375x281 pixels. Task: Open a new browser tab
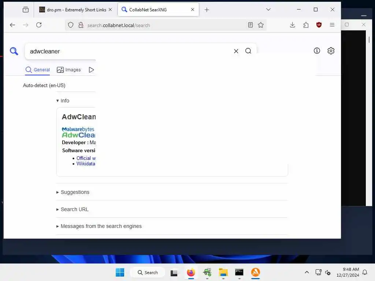tap(207, 10)
